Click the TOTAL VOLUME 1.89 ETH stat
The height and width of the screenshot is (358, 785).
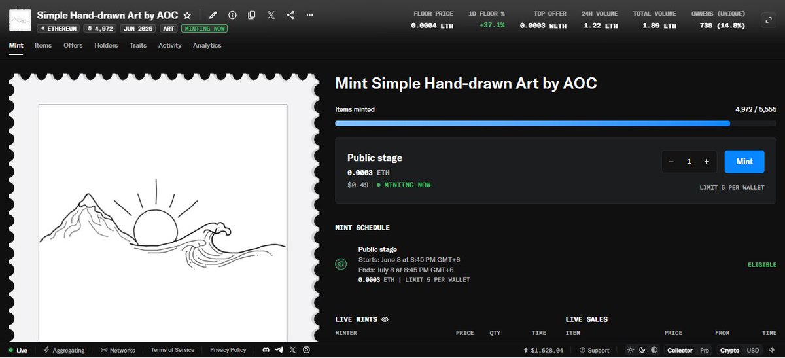click(654, 20)
